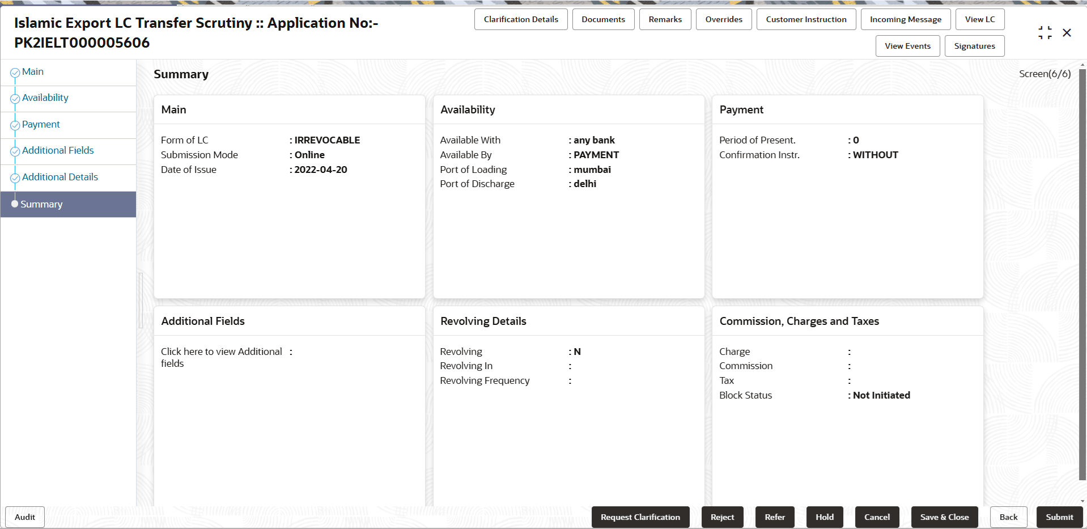Click the Remarks button
This screenshot has width=1087, height=529.
point(665,19)
